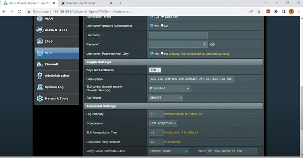Screen dimensions: 303x158
Task: Open Verify Server Certificate Name dropdown
Action: [169, 151]
